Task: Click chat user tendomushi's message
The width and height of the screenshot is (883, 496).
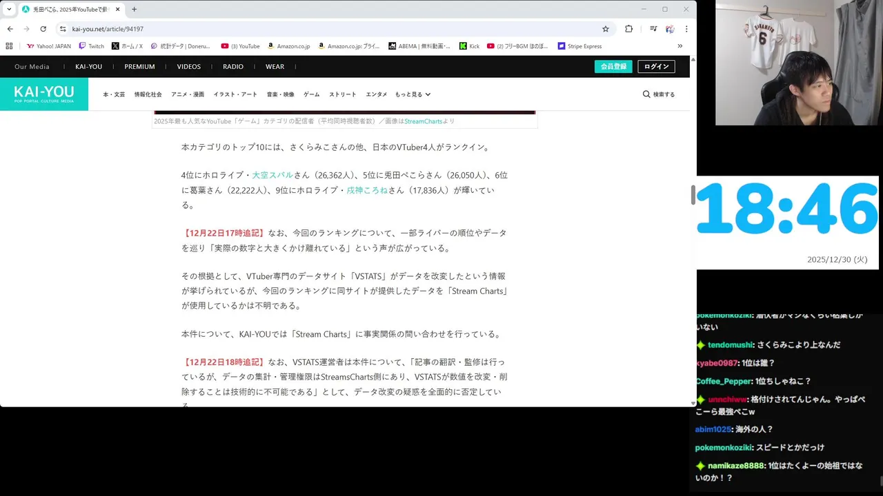Action: [768, 345]
